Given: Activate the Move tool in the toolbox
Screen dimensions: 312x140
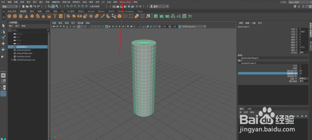Looking at the screenshot, I should [x=3, y=44].
